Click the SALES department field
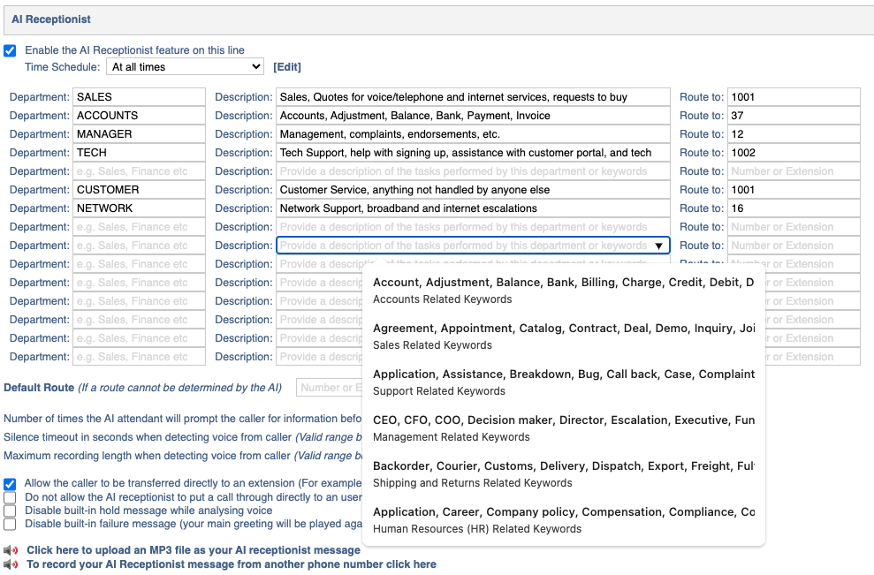 click(139, 97)
